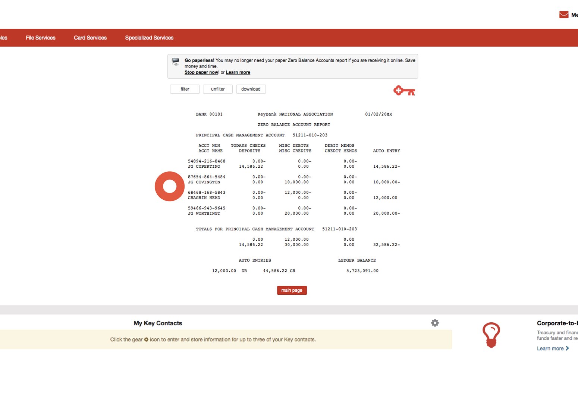
Task: Click the chevron arrow next to Learn more
Action: (566, 348)
